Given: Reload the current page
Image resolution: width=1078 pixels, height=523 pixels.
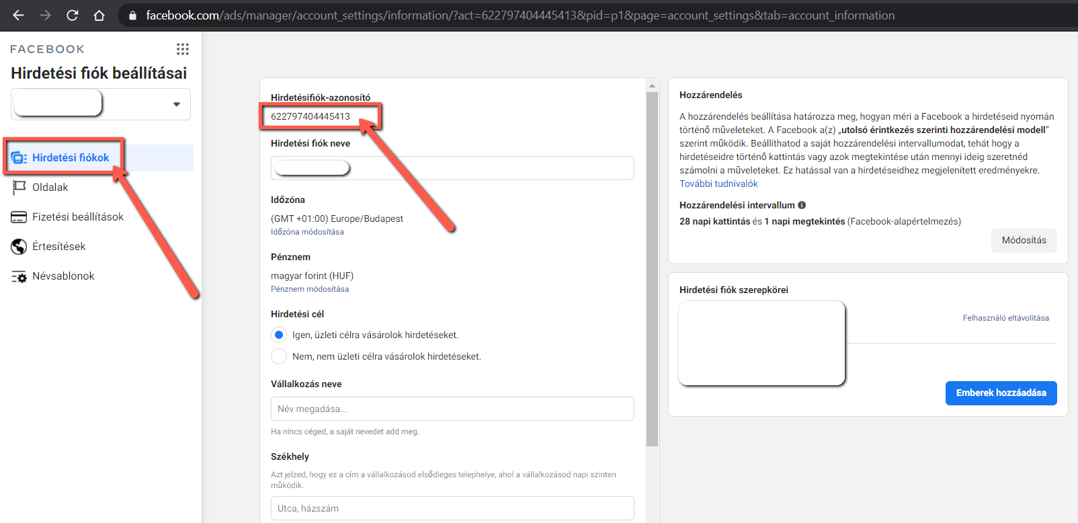Looking at the screenshot, I should coord(73,15).
